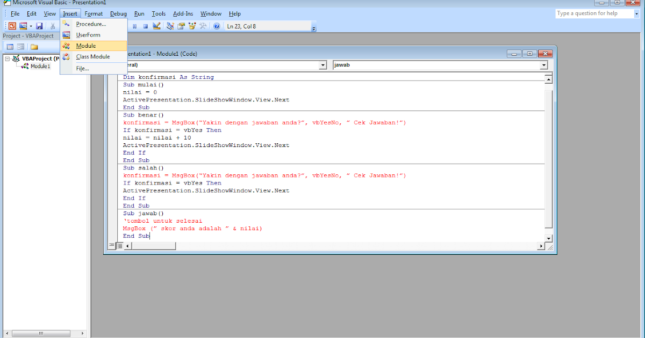Open the Help menu

(235, 13)
